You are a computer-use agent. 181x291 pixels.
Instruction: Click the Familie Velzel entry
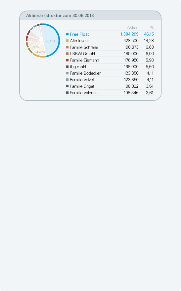click(x=82, y=80)
